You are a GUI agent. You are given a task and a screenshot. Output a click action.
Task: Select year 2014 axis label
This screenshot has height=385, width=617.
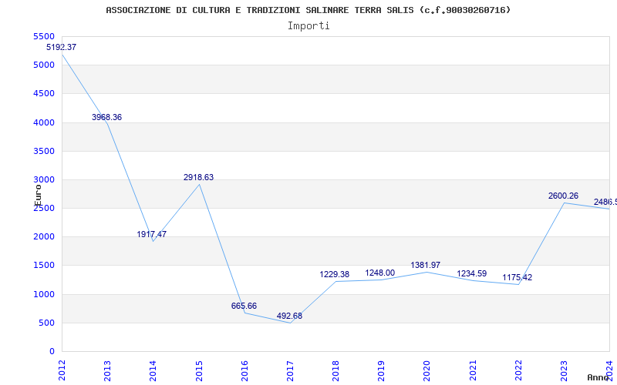[153, 370]
